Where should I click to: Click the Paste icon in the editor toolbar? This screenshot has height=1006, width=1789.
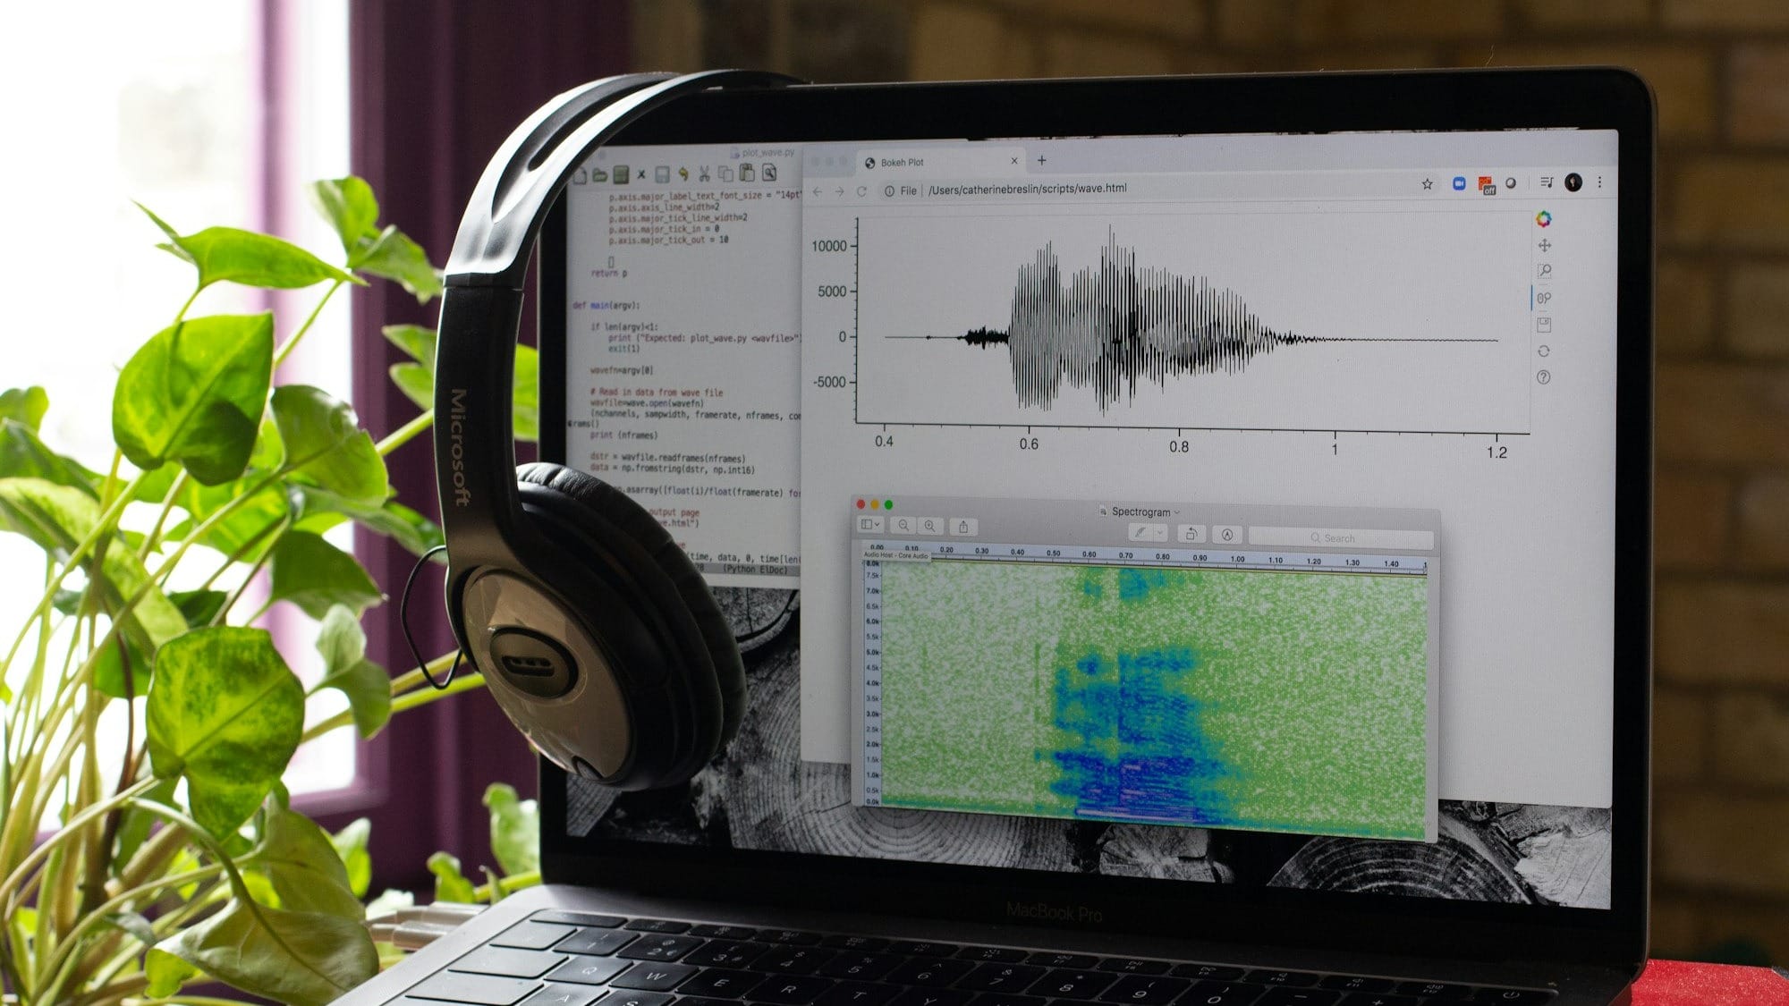[747, 173]
